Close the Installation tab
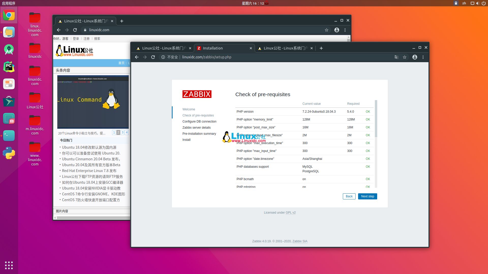The height and width of the screenshot is (274, 488). [251, 48]
